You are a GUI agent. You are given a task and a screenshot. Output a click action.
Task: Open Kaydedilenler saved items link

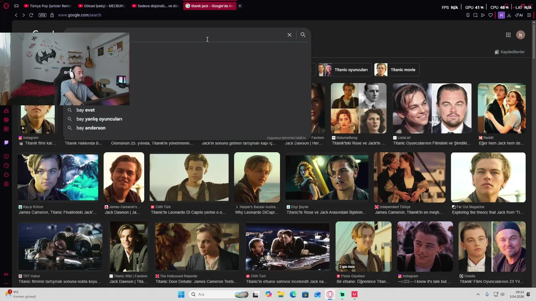click(x=510, y=52)
